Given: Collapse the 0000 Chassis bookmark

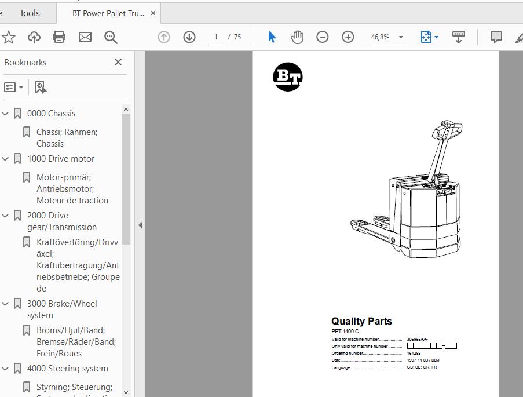Looking at the screenshot, I should click(5, 114).
